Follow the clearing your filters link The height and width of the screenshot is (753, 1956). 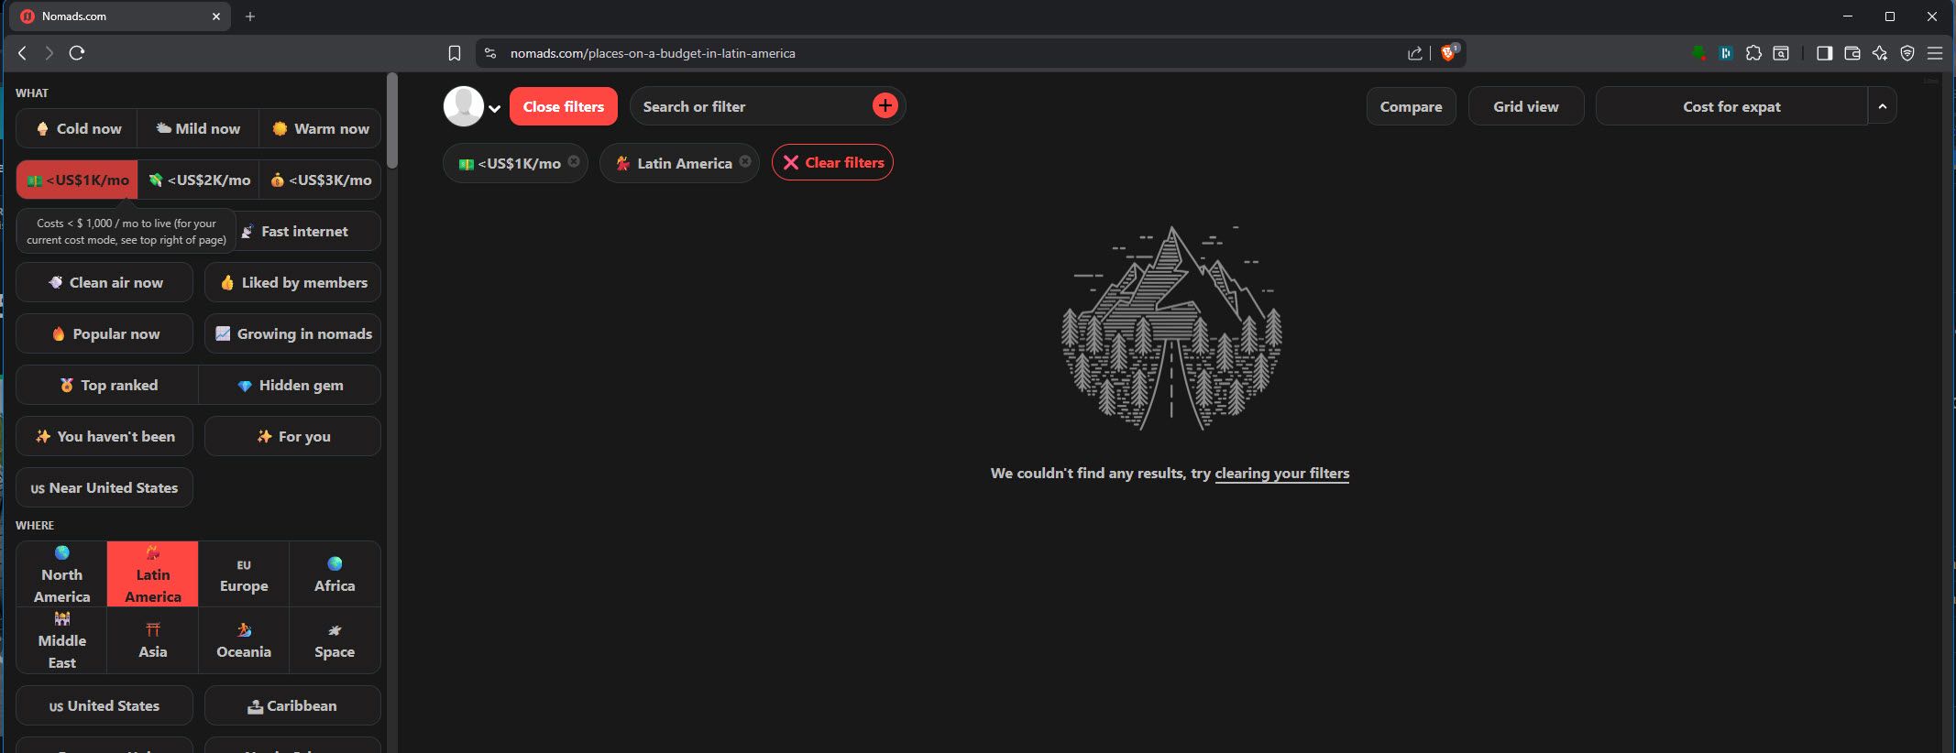pyautogui.click(x=1281, y=474)
